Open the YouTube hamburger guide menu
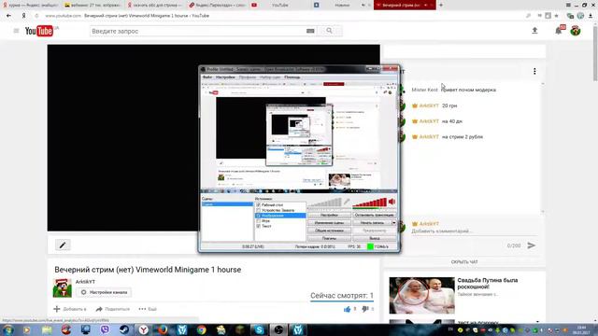Viewport: 598px width, 336px height. pos(16,31)
